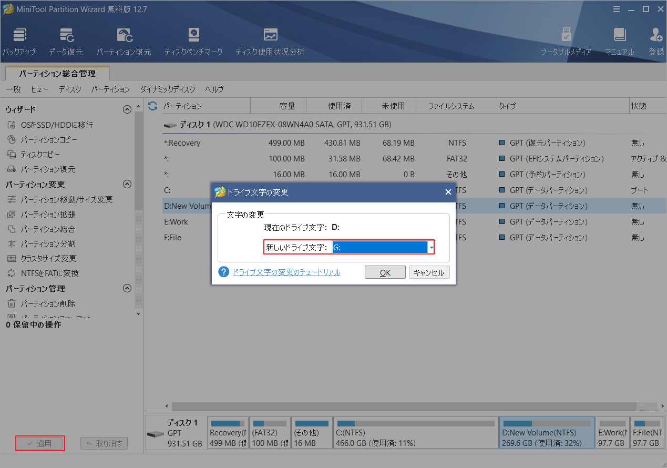This screenshot has width=667, height=468.
Task: Open the ダイナミックディスク menu
Action: pyautogui.click(x=167, y=89)
